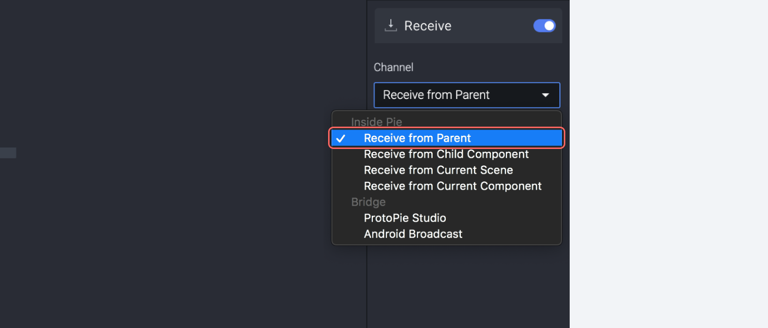The height and width of the screenshot is (328, 768).
Task: Click the Receive from Parent dropdown field
Action: click(x=466, y=95)
